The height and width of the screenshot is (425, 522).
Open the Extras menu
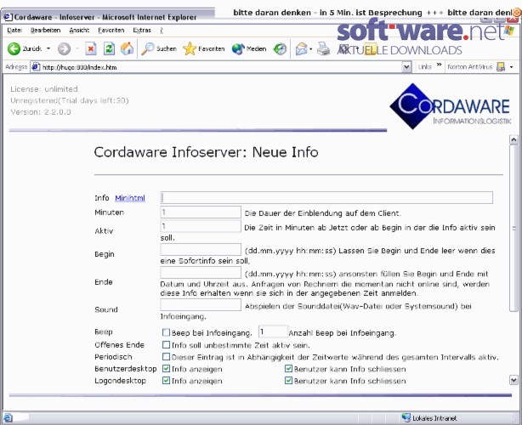(x=142, y=31)
